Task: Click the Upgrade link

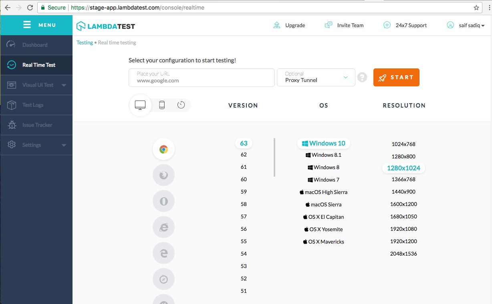Action: coord(289,25)
